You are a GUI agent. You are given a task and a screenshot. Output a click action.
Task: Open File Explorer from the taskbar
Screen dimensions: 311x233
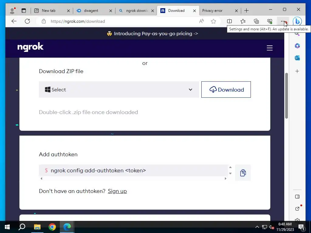click(37, 227)
